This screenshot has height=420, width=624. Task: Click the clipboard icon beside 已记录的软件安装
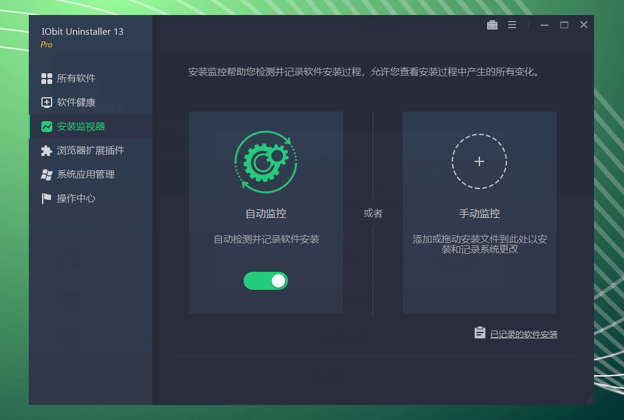(479, 333)
